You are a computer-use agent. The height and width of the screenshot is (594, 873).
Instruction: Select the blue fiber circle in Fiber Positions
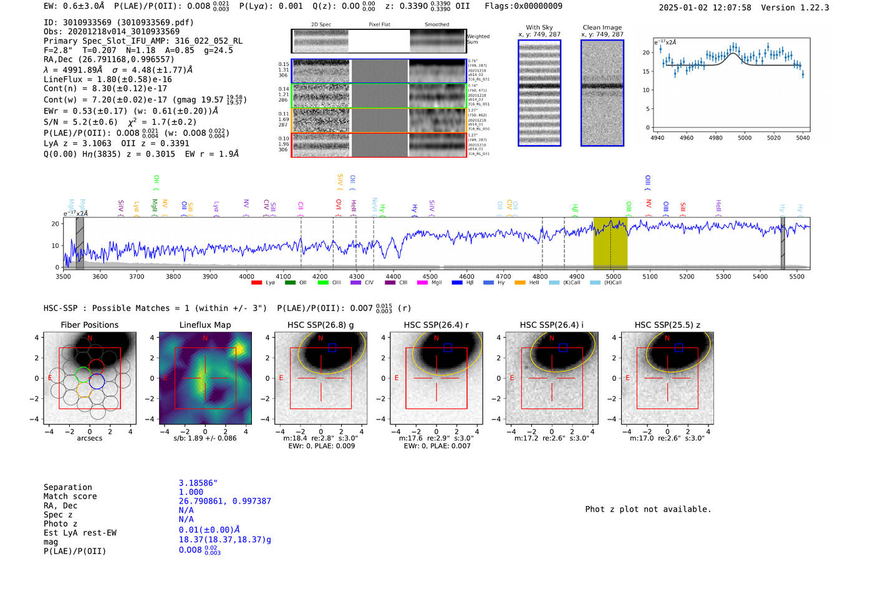[x=97, y=381]
